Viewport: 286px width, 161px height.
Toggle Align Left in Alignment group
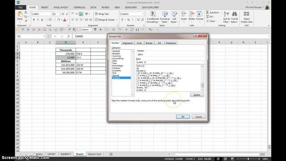(72, 20)
